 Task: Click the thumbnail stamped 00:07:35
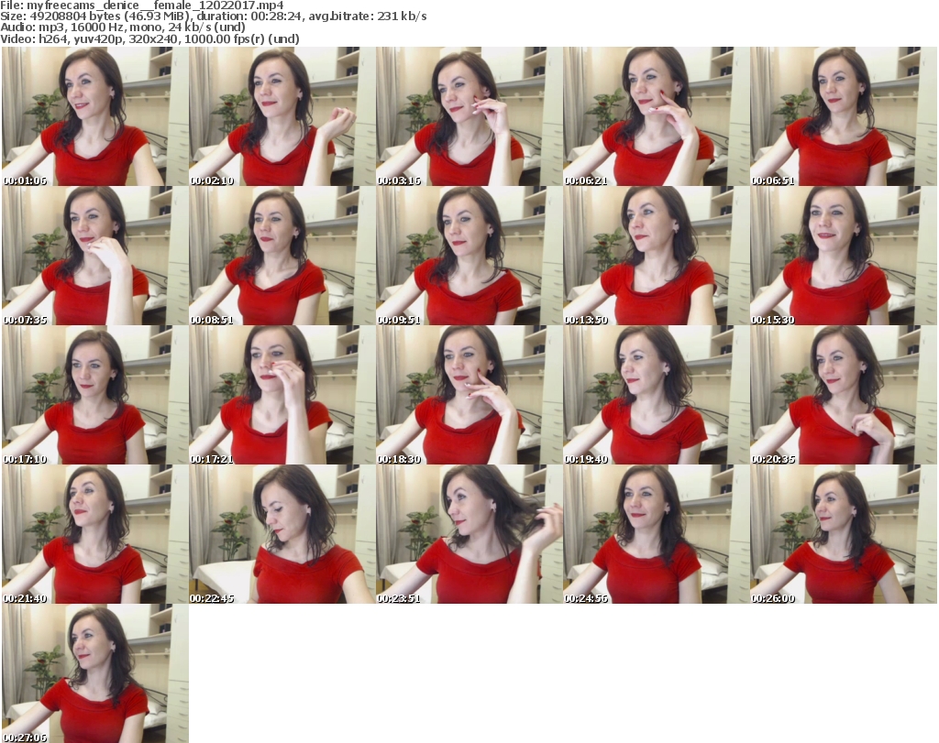[x=95, y=256]
